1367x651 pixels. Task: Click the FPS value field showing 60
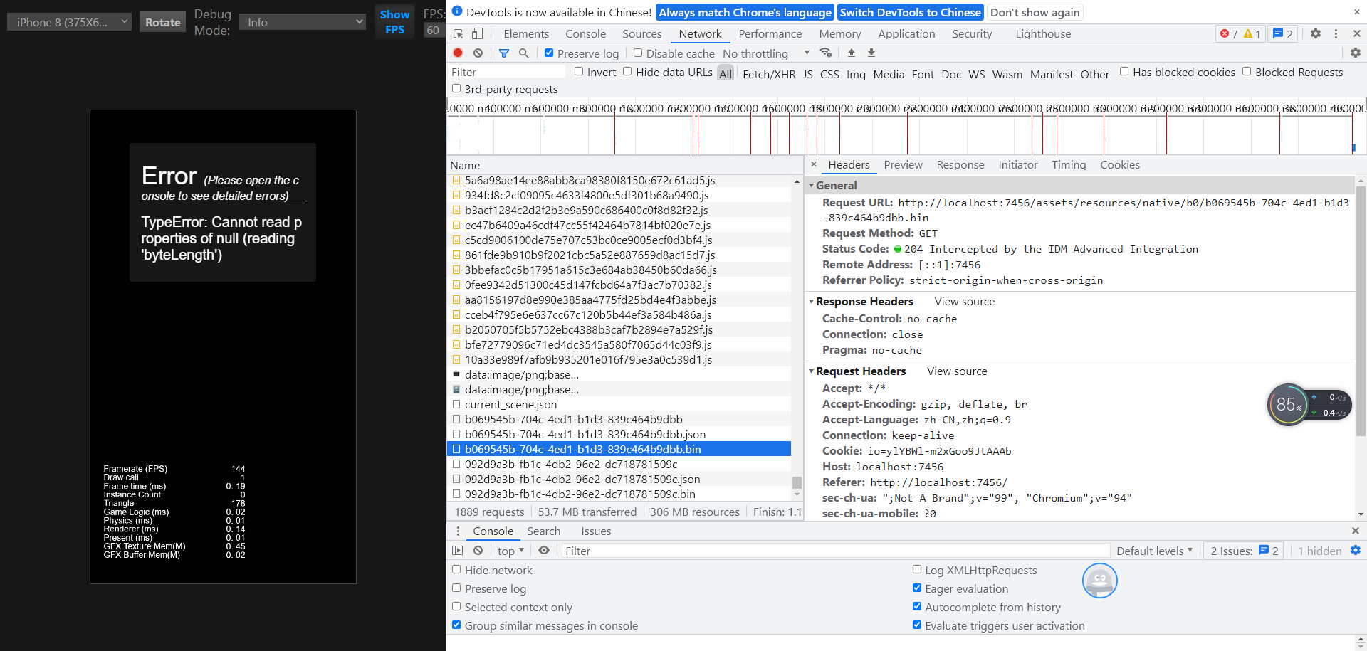click(433, 30)
